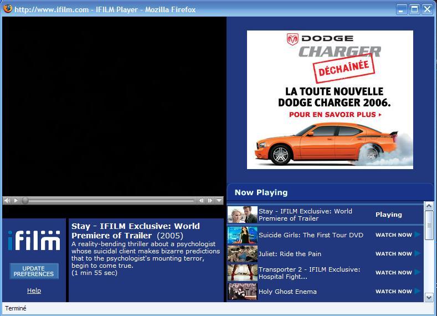
Task: Click the video seek slider knob
Action: coord(25,200)
